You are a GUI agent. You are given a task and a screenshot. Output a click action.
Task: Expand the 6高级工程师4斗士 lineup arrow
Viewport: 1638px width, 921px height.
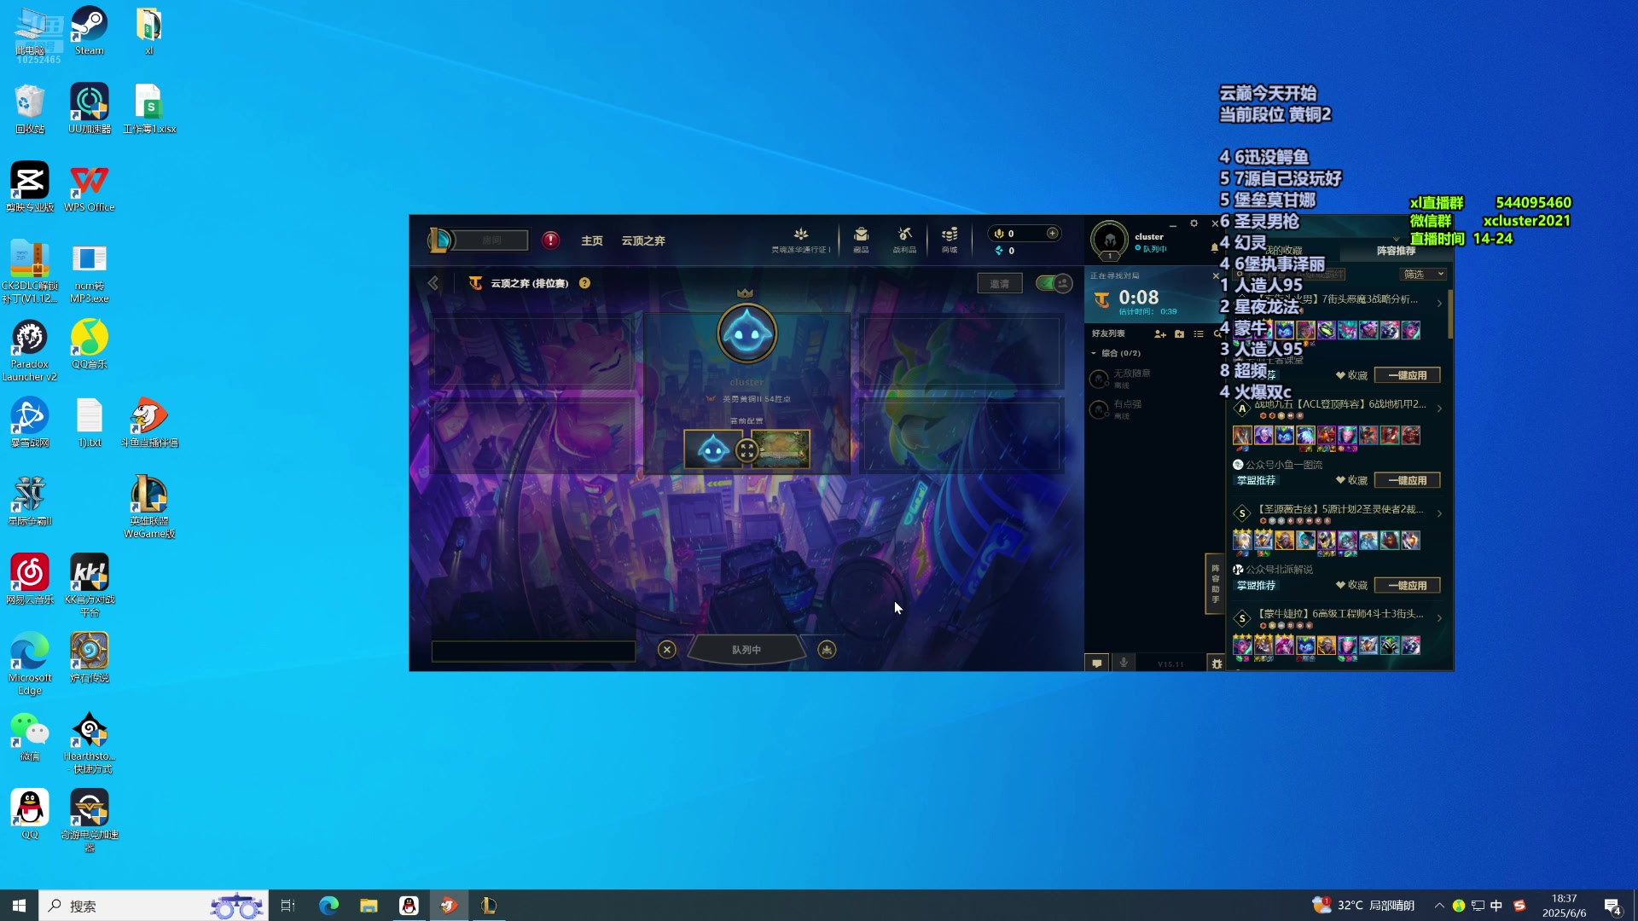click(x=1439, y=618)
